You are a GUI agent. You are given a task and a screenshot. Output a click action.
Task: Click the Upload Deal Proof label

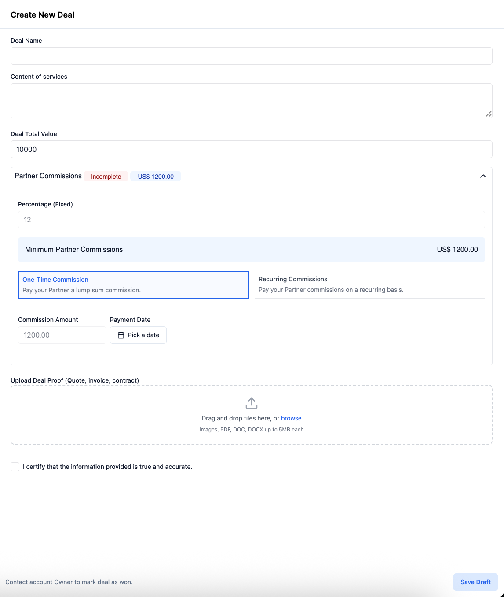(x=75, y=380)
